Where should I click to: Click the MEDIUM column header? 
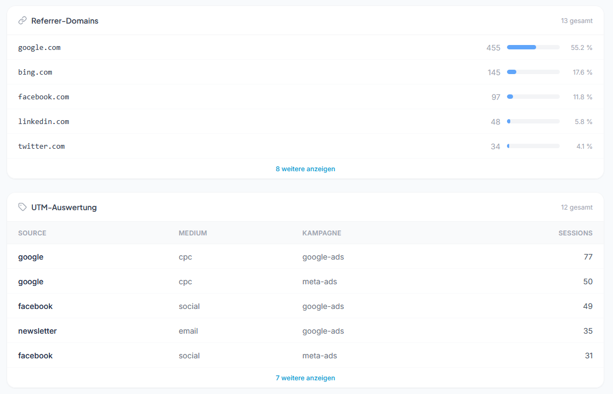193,233
